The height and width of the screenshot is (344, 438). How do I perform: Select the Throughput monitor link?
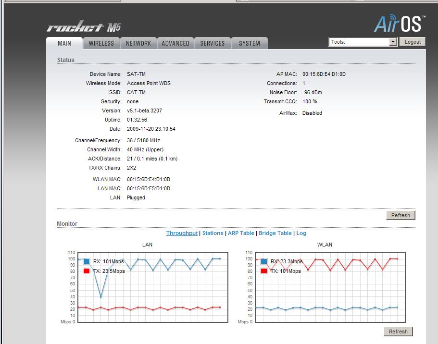pos(182,233)
